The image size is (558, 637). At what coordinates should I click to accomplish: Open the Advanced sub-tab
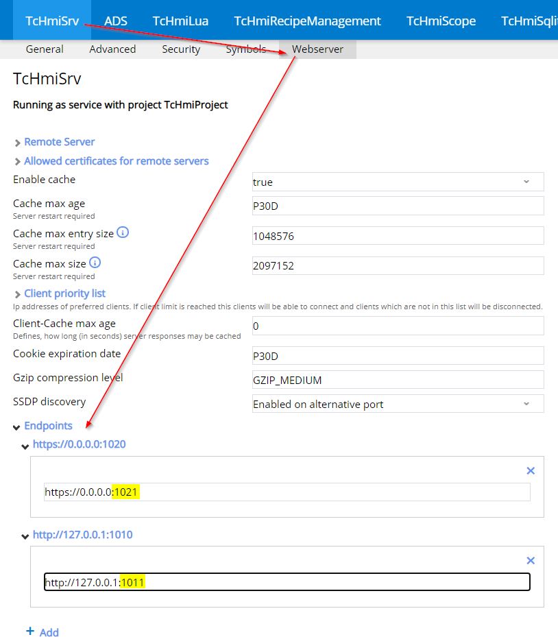click(x=112, y=49)
